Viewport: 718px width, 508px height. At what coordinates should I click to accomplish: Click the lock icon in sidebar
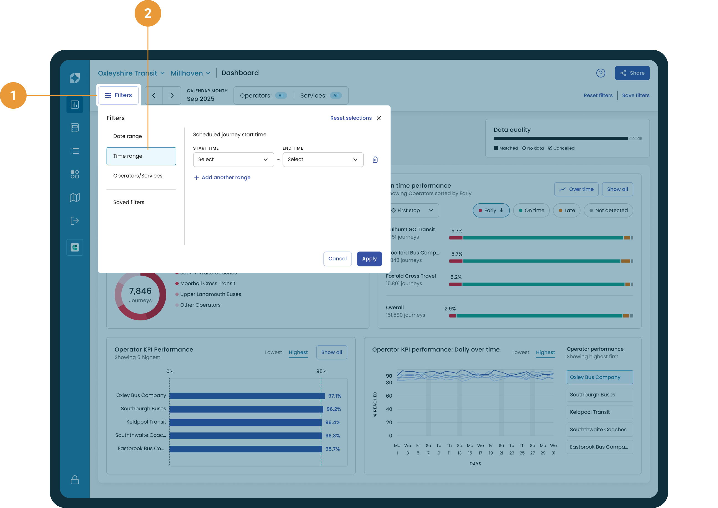coord(75,480)
